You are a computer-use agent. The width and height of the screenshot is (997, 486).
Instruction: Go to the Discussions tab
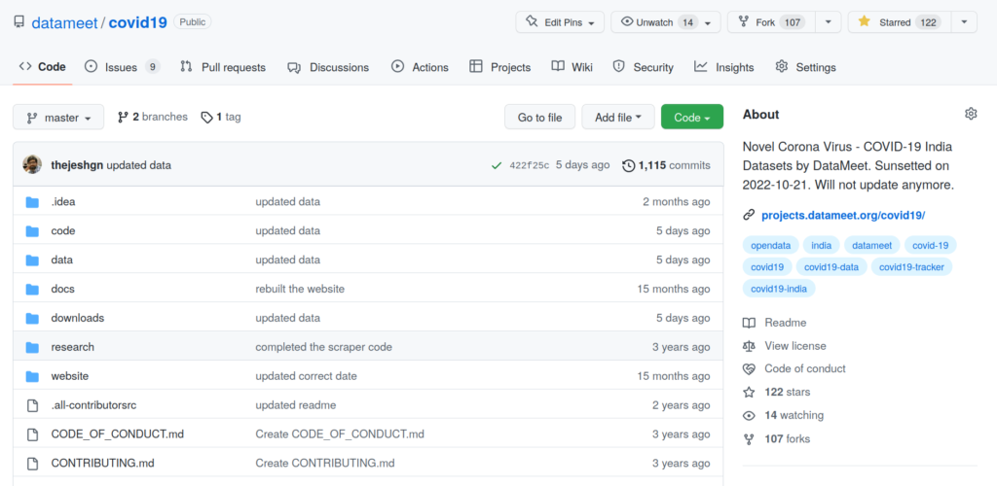tap(328, 67)
